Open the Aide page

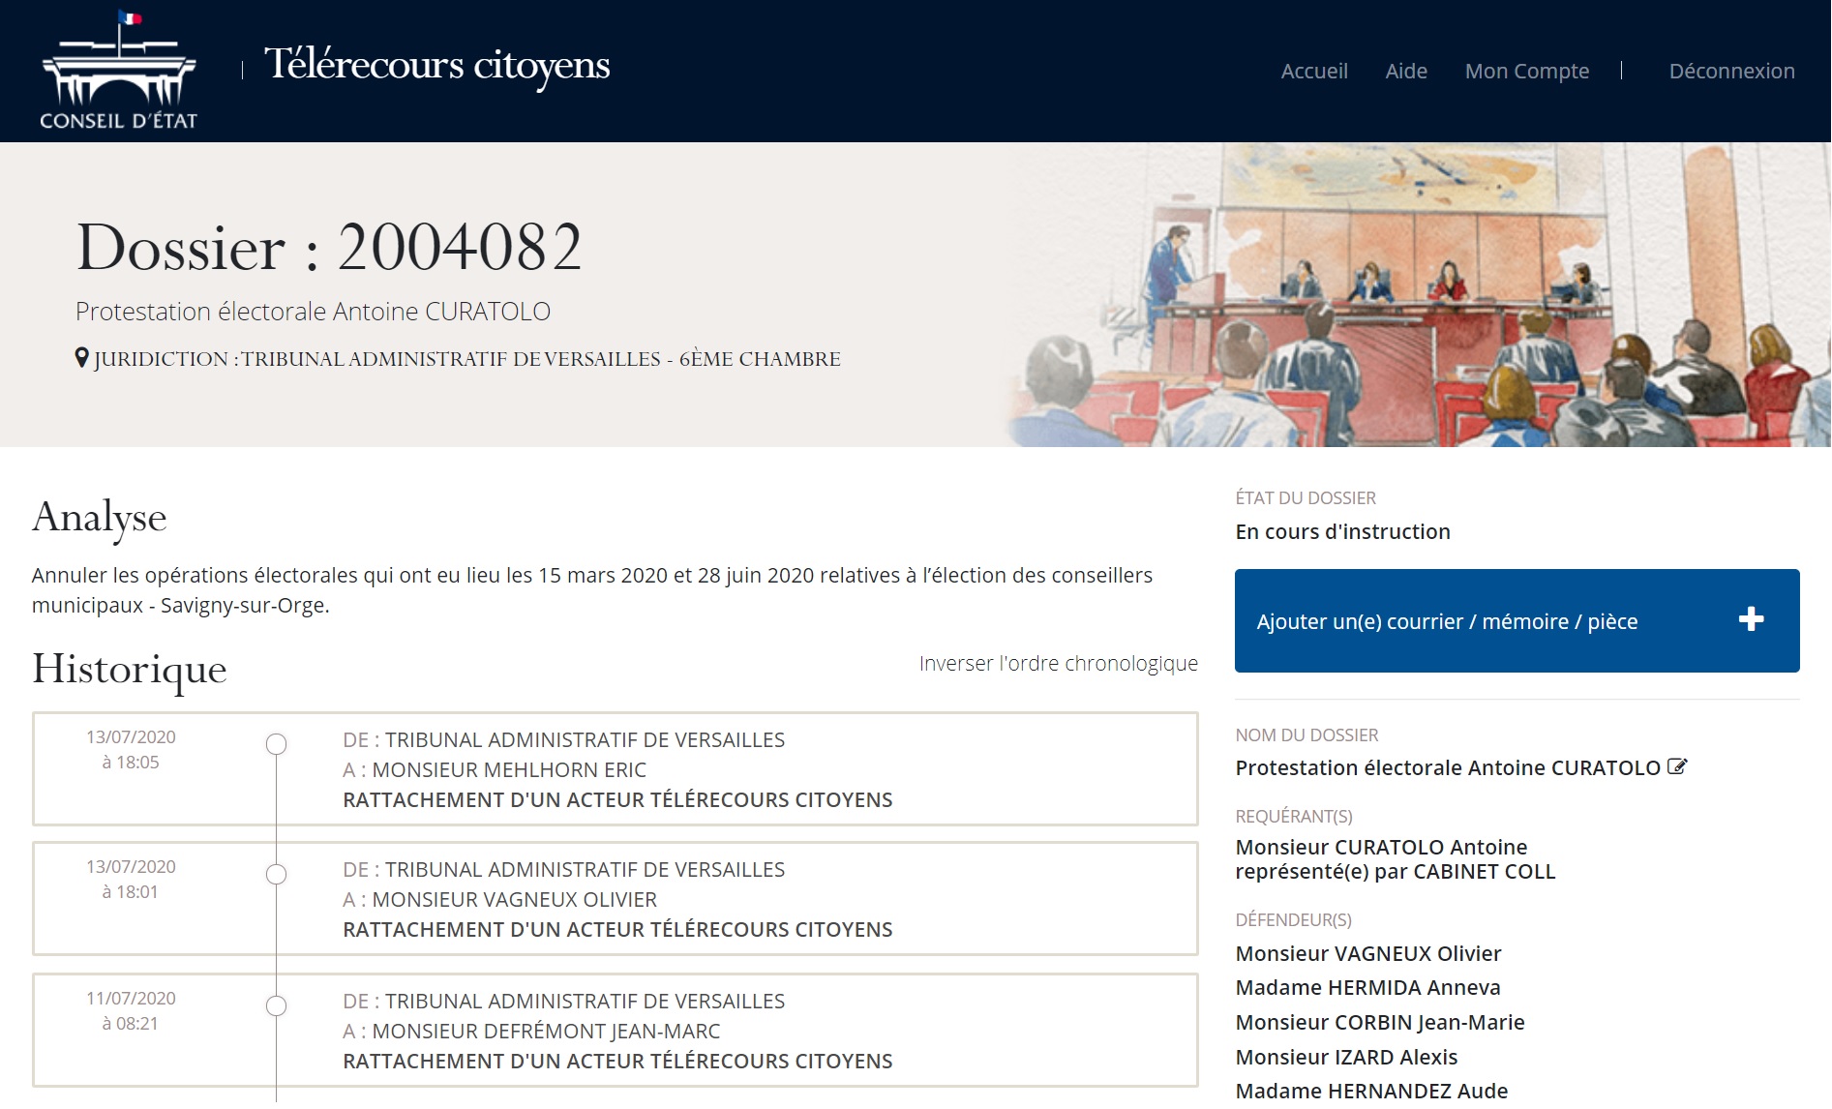1405,72
